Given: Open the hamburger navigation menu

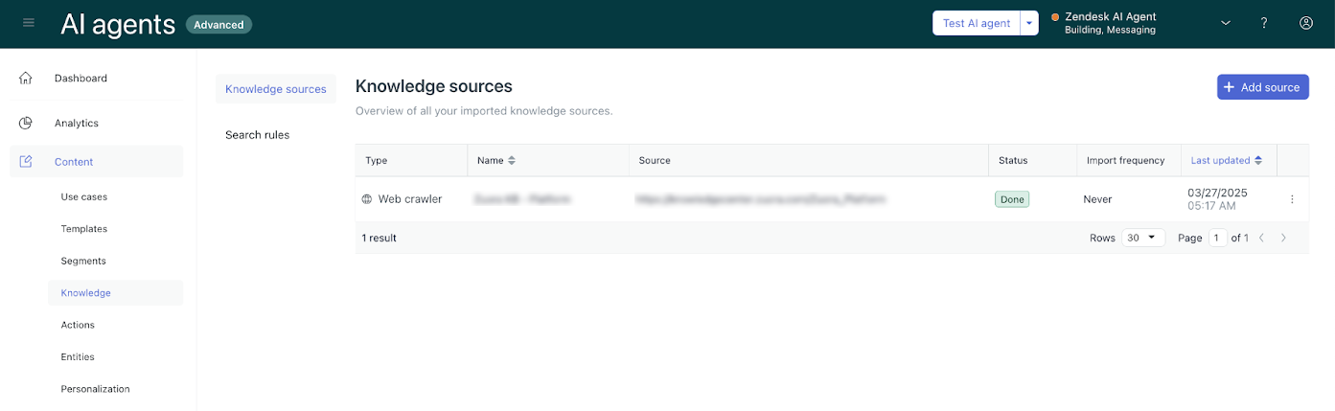Looking at the screenshot, I should point(29,23).
